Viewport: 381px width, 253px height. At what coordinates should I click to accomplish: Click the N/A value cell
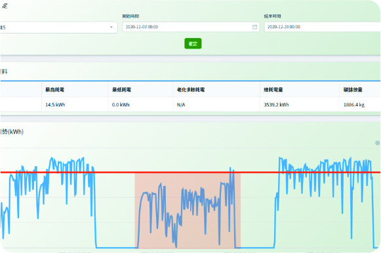(x=216, y=104)
